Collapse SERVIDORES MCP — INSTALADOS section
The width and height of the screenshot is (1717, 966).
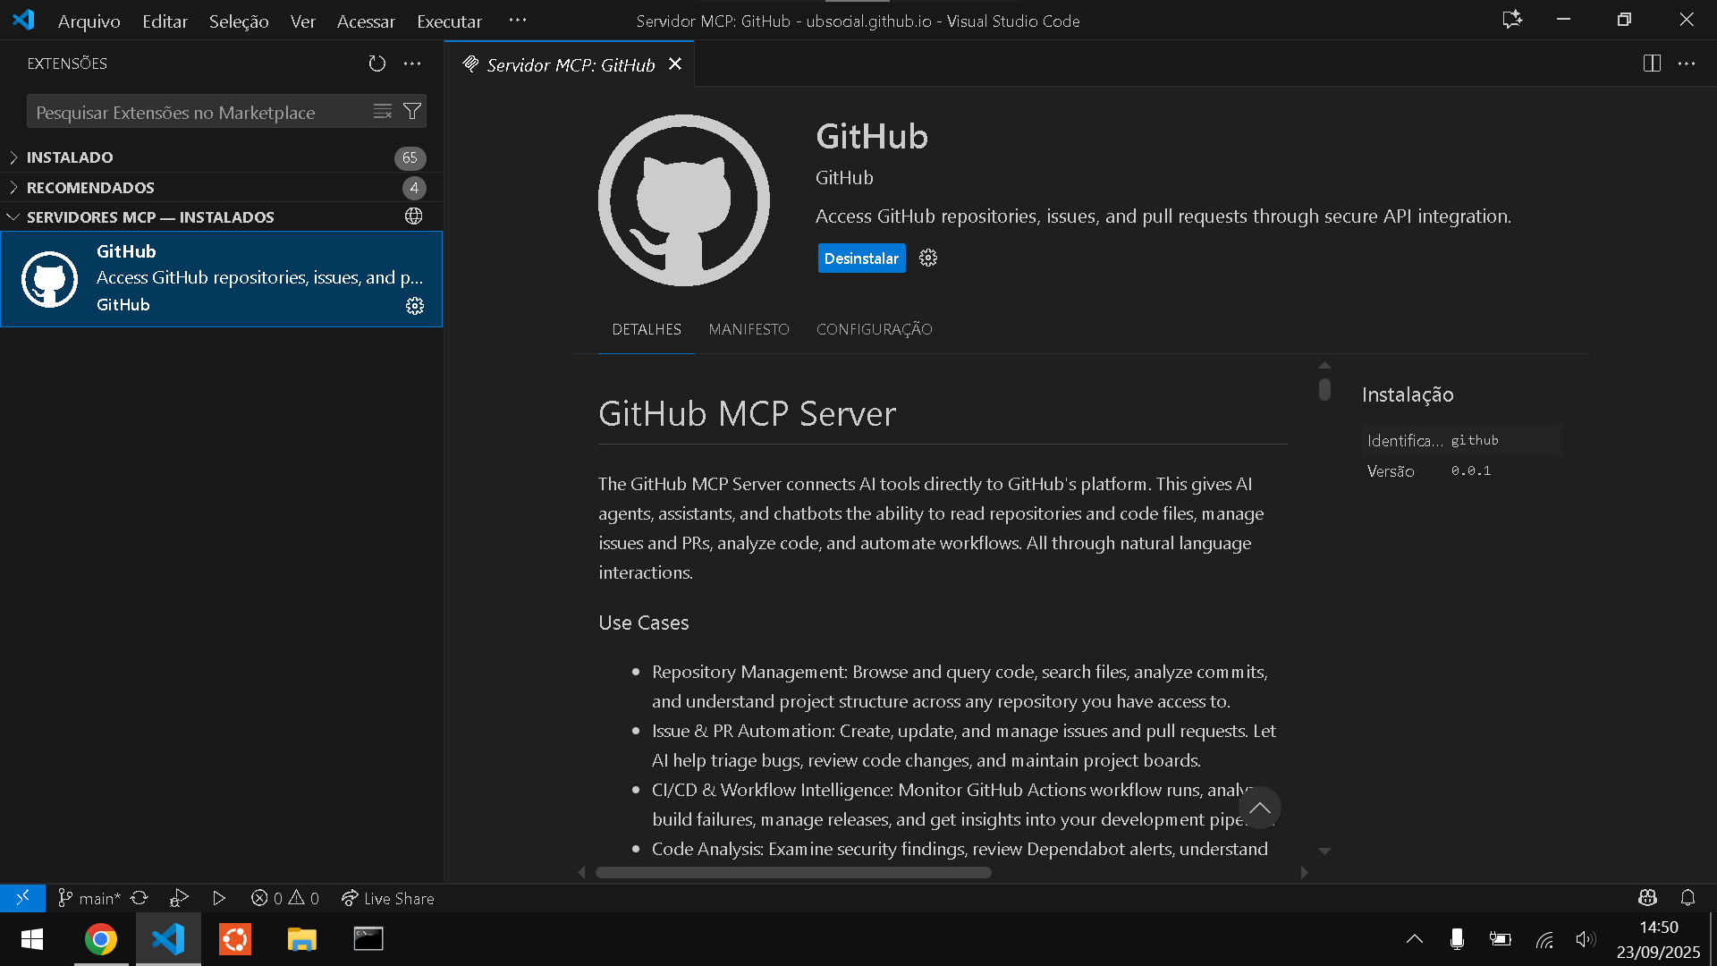pos(150,217)
